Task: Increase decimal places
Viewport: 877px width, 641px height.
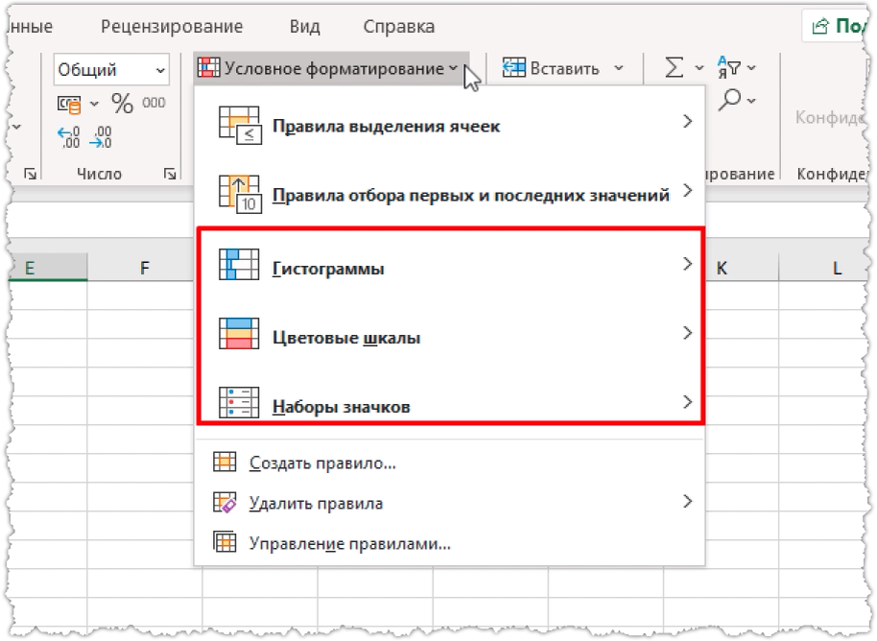Action: tap(69, 137)
